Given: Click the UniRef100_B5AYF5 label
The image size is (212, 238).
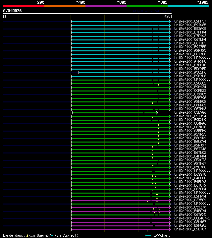Looking at the screenshot, I should coord(190,69).
